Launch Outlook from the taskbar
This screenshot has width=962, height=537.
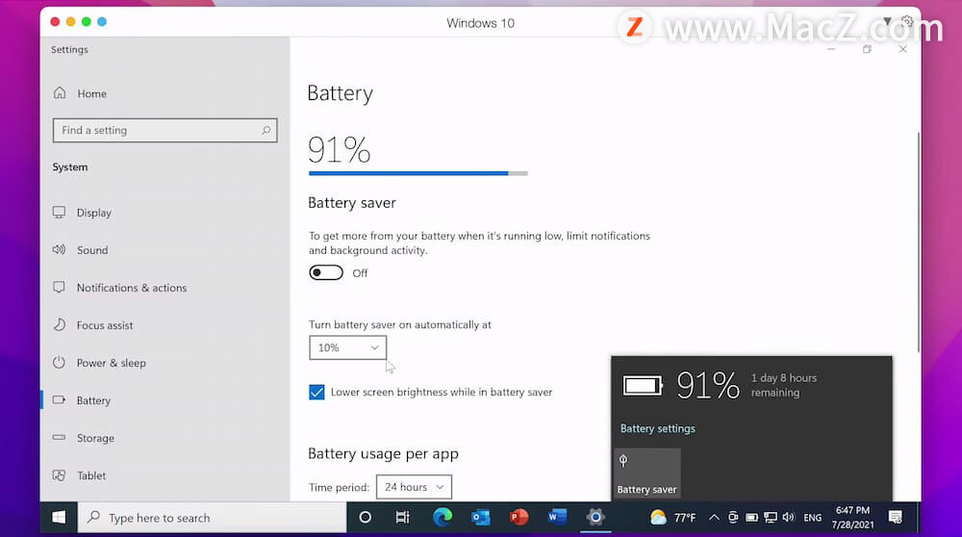[x=480, y=518]
